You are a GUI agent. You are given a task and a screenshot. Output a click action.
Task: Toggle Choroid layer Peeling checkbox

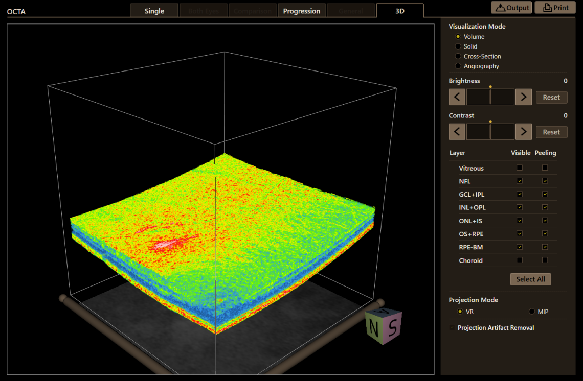pyautogui.click(x=545, y=260)
